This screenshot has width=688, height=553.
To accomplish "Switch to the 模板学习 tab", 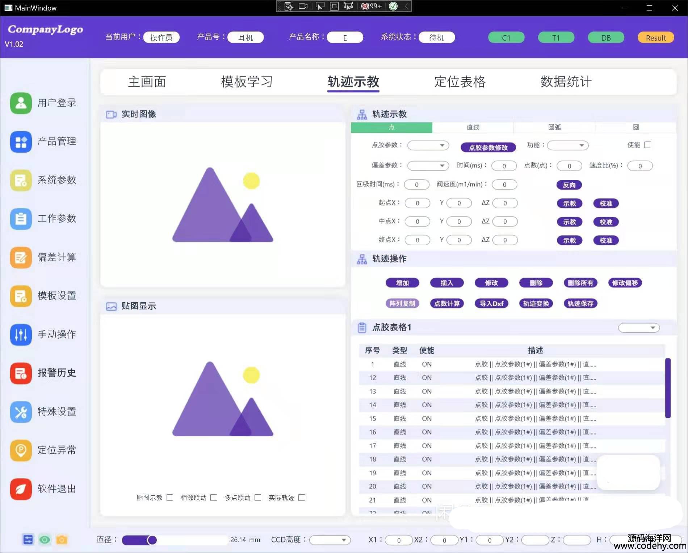I will point(247,82).
